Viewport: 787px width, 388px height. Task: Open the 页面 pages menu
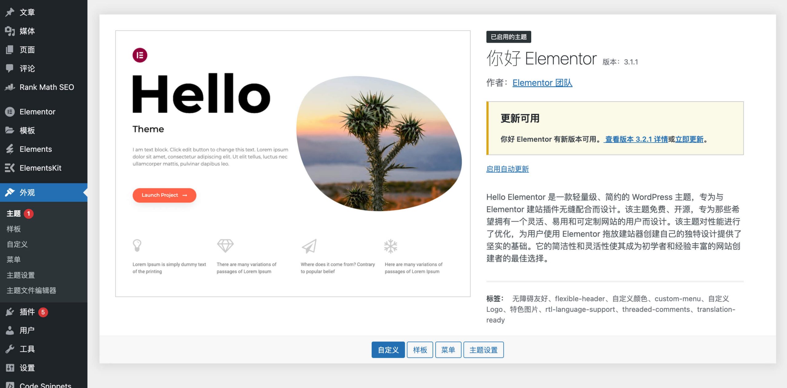tap(44, 50)
